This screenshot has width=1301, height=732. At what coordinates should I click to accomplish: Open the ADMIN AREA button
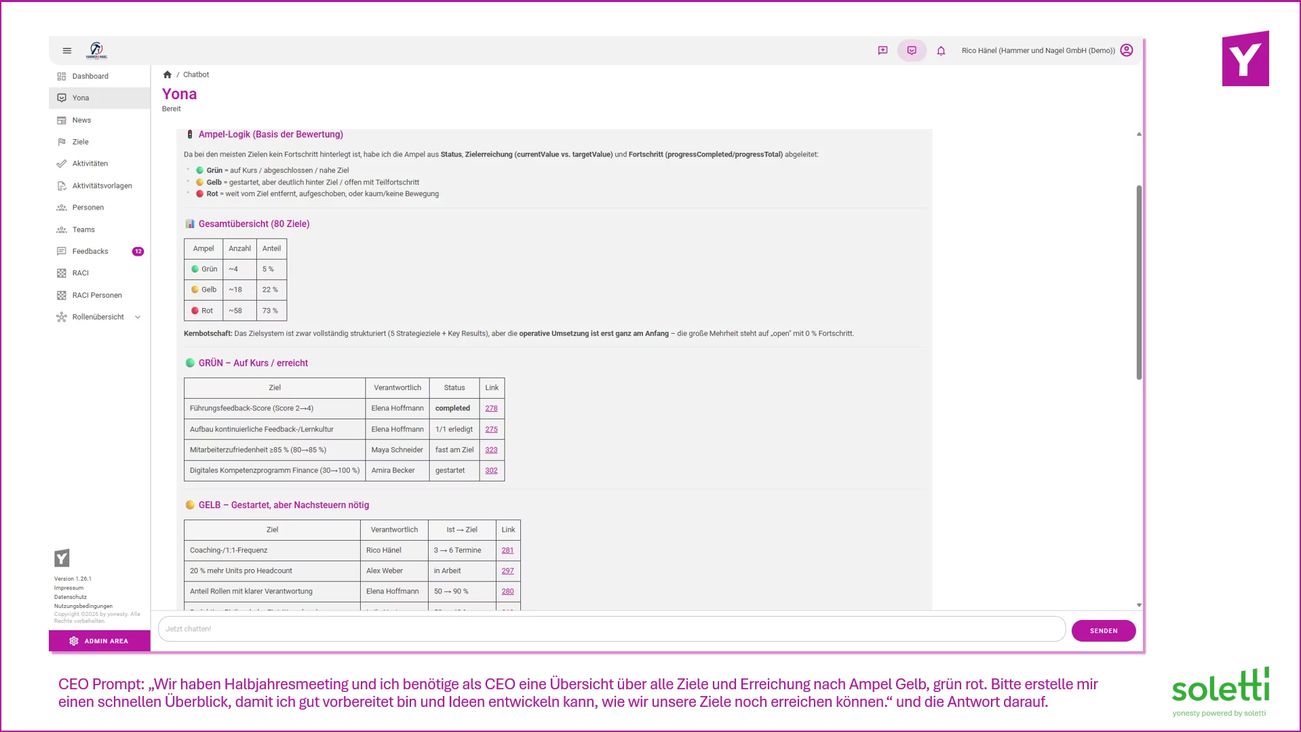[x=100, y=641]
